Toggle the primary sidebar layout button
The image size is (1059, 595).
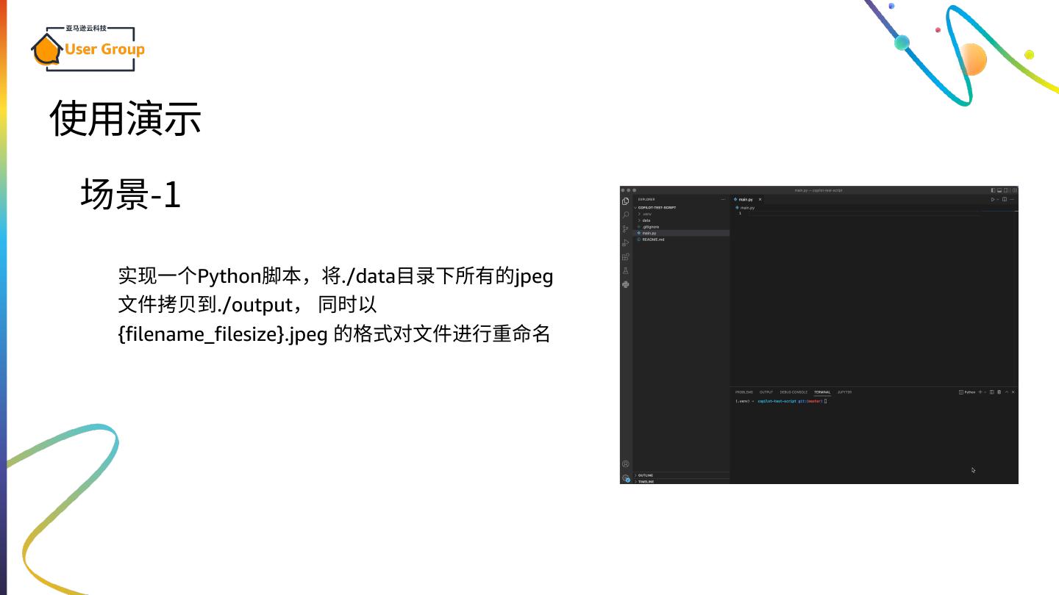tap(993, 190)
